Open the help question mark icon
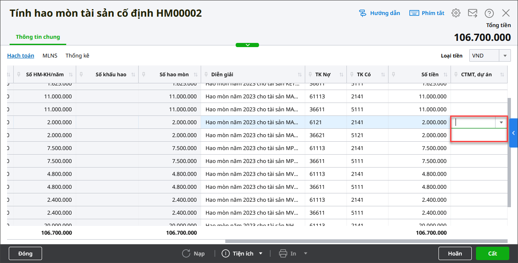 489,13
